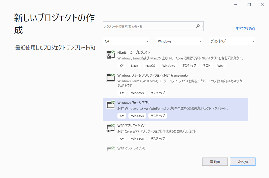Click the macOS tag under NUnit project

click(x=150, y=66)
